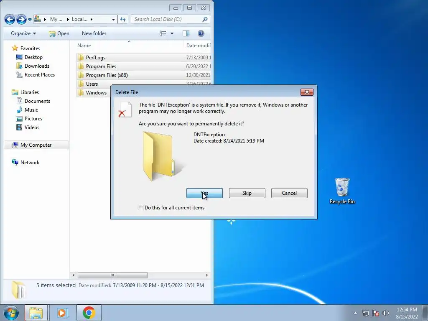Screen dimensions: 428x321
Task: Click the Skip button in the dialog
Action: 247,193
